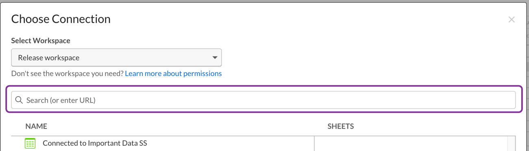The image size is (529, 151).
Task: Click the workspace dropdown arrow
Action: pyautogui.click(x=215, y=58)
